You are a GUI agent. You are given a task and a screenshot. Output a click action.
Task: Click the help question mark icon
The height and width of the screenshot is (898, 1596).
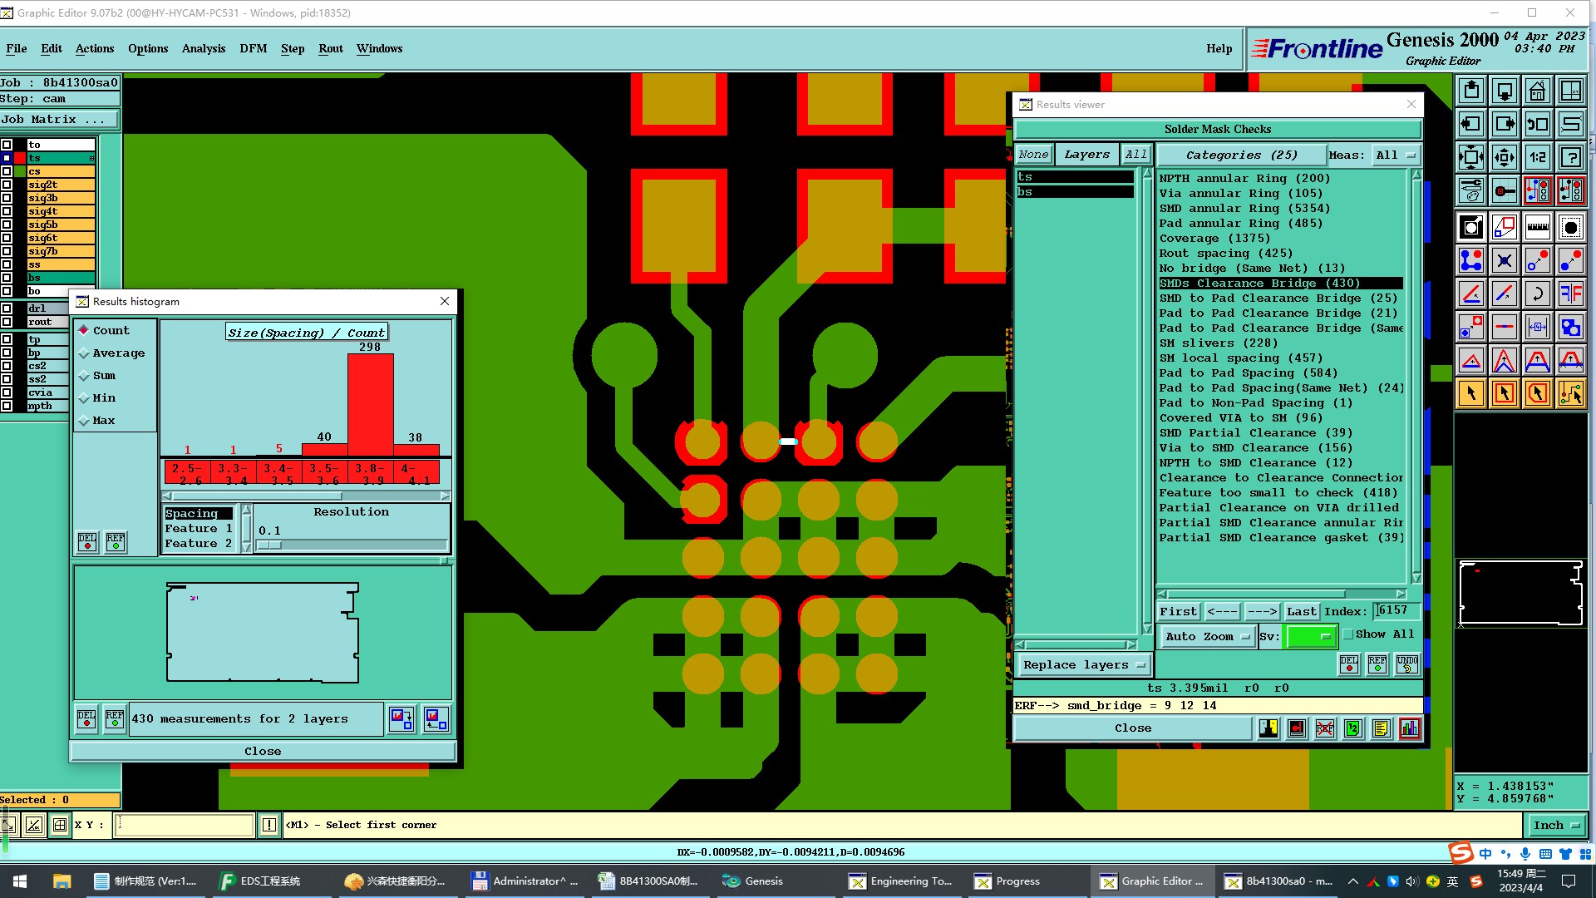tap(1570, 157)
